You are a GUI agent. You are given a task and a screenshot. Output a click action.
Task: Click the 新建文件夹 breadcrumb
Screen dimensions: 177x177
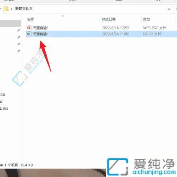tap(24, 9)
